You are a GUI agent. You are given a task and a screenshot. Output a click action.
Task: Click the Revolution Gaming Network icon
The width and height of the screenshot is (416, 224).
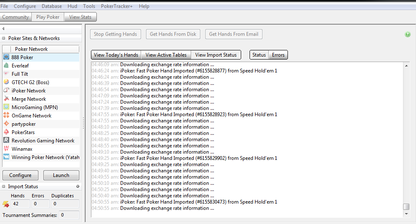click(6, 141)
